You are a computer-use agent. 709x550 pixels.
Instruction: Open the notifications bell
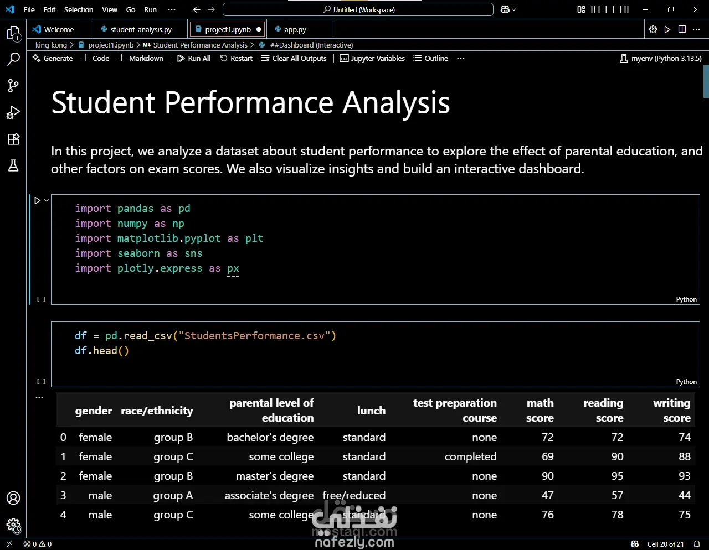coord(697,544)
